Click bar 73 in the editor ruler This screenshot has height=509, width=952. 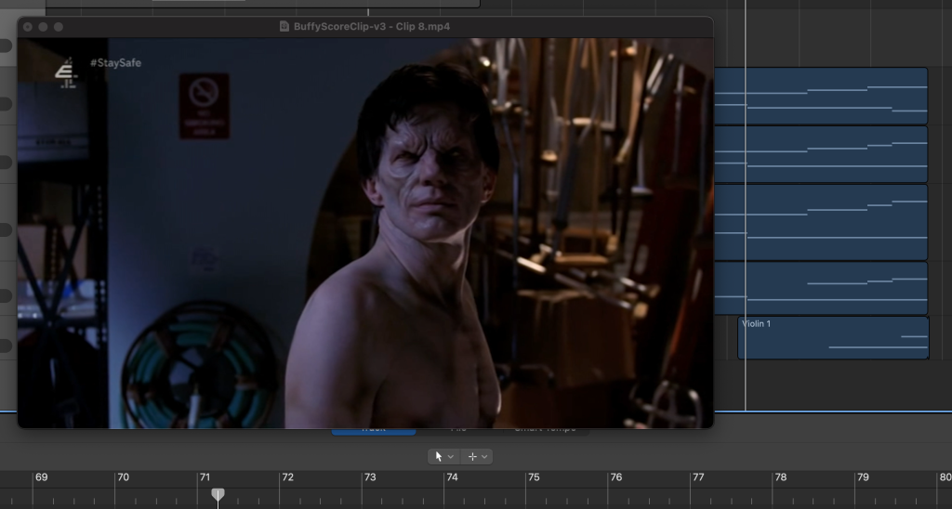[370, 477]
